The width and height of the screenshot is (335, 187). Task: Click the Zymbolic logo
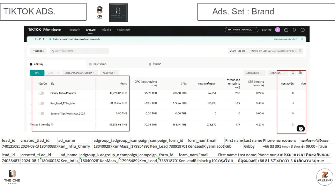point(325,177)
